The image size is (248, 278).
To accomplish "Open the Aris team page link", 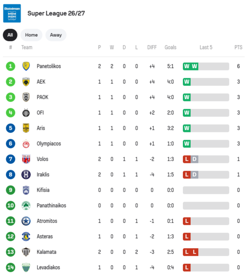I will (x=41, y=128).
